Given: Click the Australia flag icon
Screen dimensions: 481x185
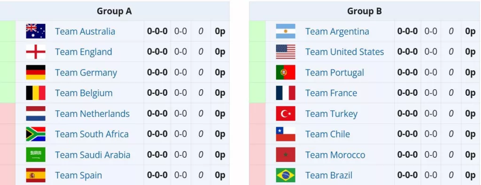Looking at the screenshot, I should [36, 31].
